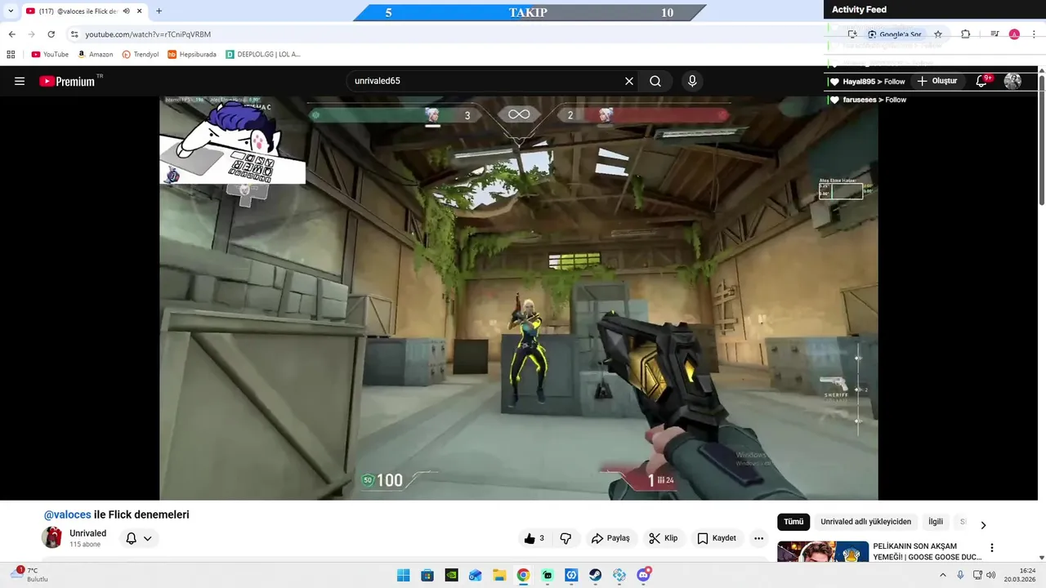Screen dimensions: 1046x588
Task: Open the apps grid in bookmarks bar
Action: point(11,55)
